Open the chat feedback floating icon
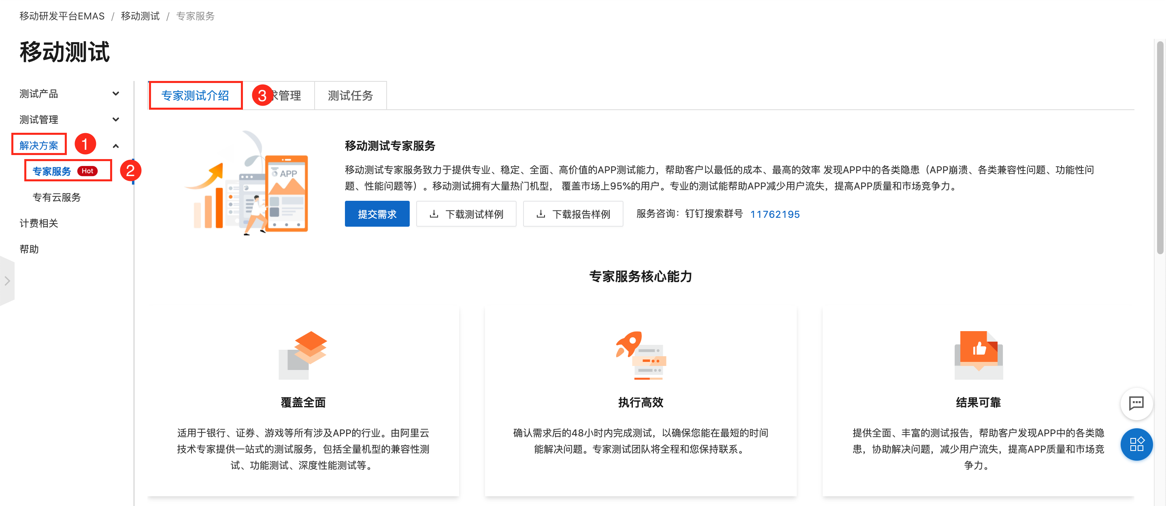Viewport: 1166px width, 506px height. pyautogui.click(x=1136, y=403)
